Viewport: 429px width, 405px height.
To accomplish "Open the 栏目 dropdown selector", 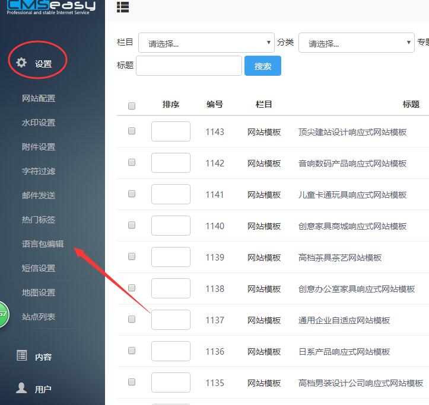I will pos(206,43).
